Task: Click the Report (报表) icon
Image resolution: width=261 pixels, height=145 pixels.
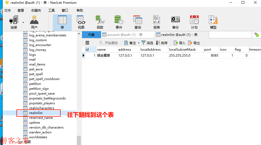Action: (x=156, y=20)
